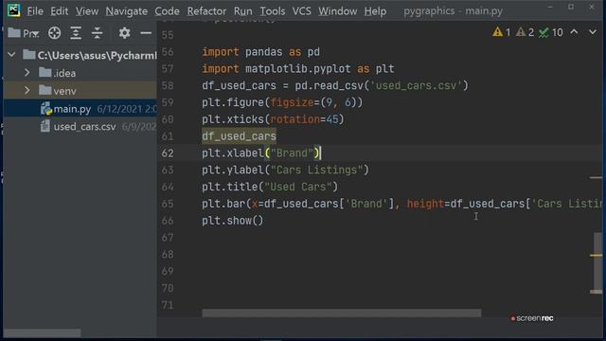Click the PyCharm logo icon

pyautogui.click(x=13, y=10)
